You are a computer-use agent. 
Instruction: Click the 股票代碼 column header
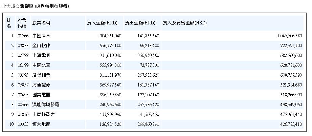tap(22, 23)
